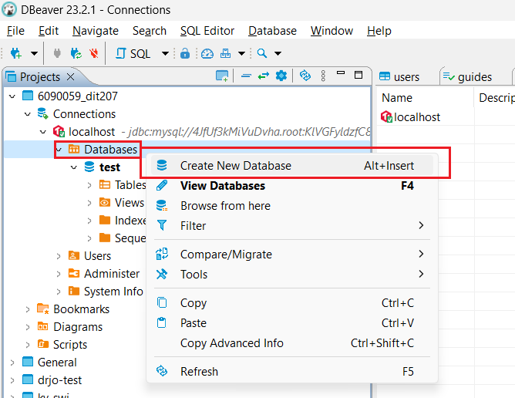Click the grey Connect plug icon
Viewport: 515px width, 398px height.
coord(57,53)
